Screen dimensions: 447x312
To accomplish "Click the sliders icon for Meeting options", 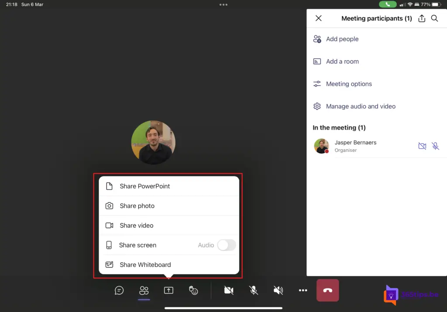I will [317, 84].
